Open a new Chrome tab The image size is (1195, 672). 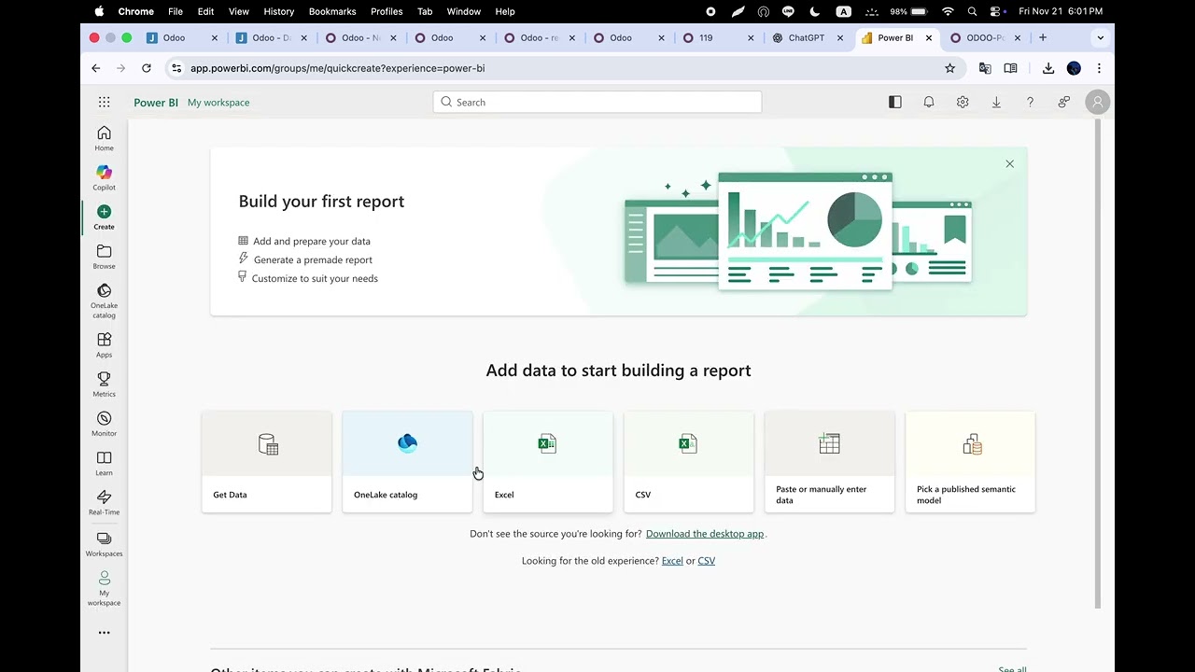[1043, 38]
